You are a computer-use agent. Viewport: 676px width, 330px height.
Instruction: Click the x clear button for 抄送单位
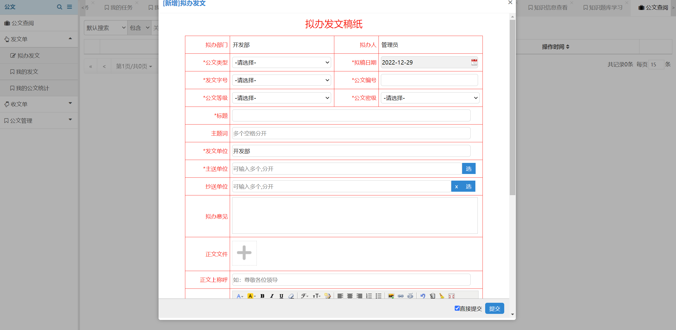457,186
